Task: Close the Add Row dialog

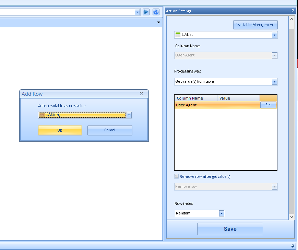Action: pos(141,93)
